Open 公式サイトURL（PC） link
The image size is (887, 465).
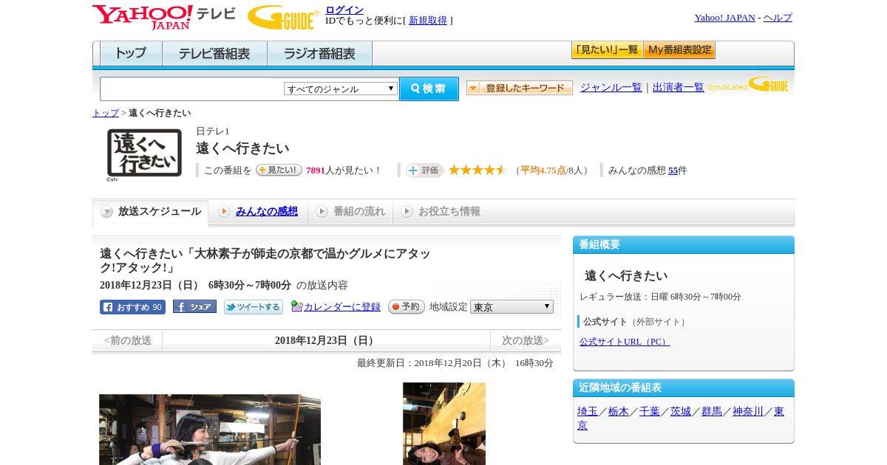[625, 342]
